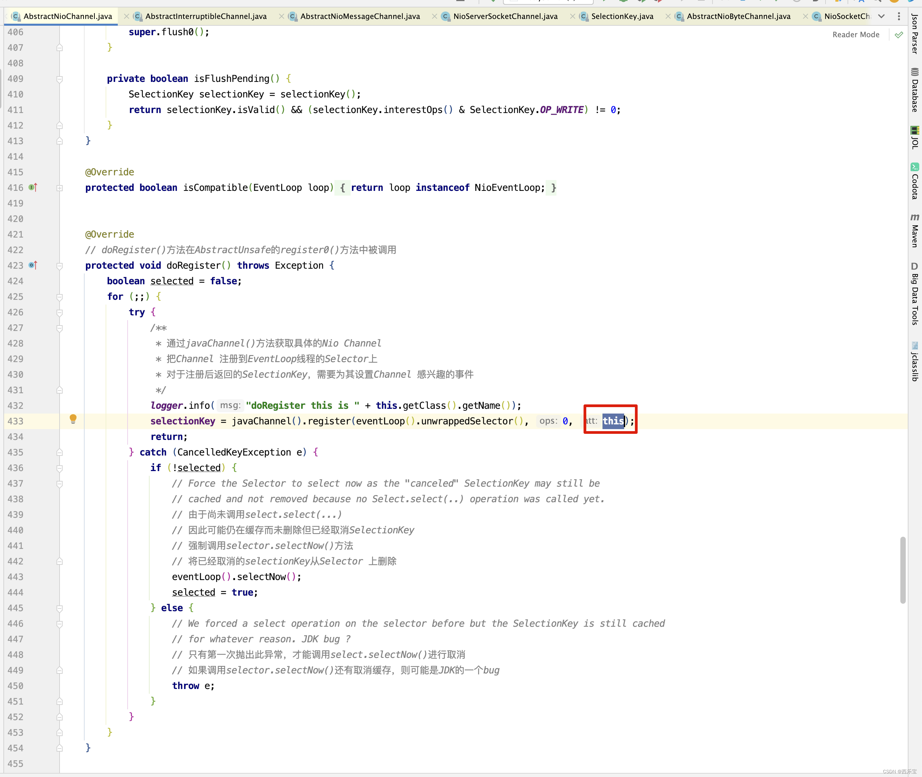
Task: Click the yellow intention lightbulb on line 433
Action: pos(73,419)
